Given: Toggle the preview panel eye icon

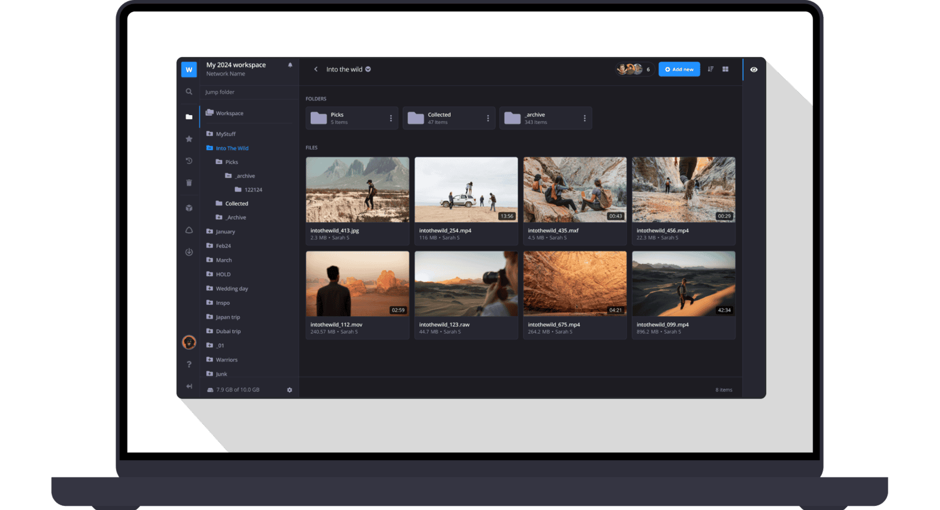Looking at the screenshot, I should [754, 69].
